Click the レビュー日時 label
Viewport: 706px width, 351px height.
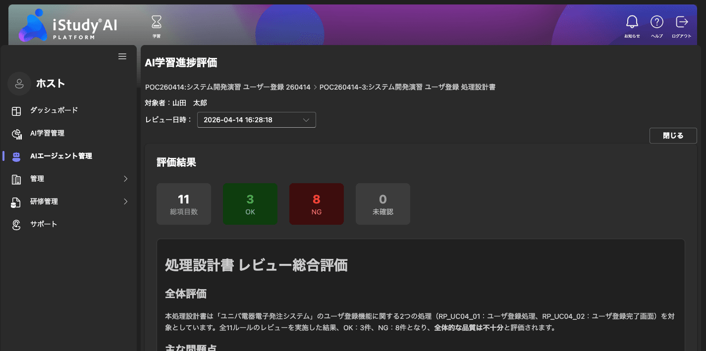tap(168, 120)
